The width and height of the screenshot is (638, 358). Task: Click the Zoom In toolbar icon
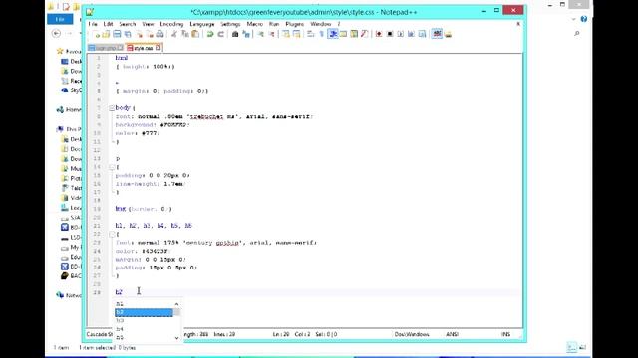click(x=261, y=34)
